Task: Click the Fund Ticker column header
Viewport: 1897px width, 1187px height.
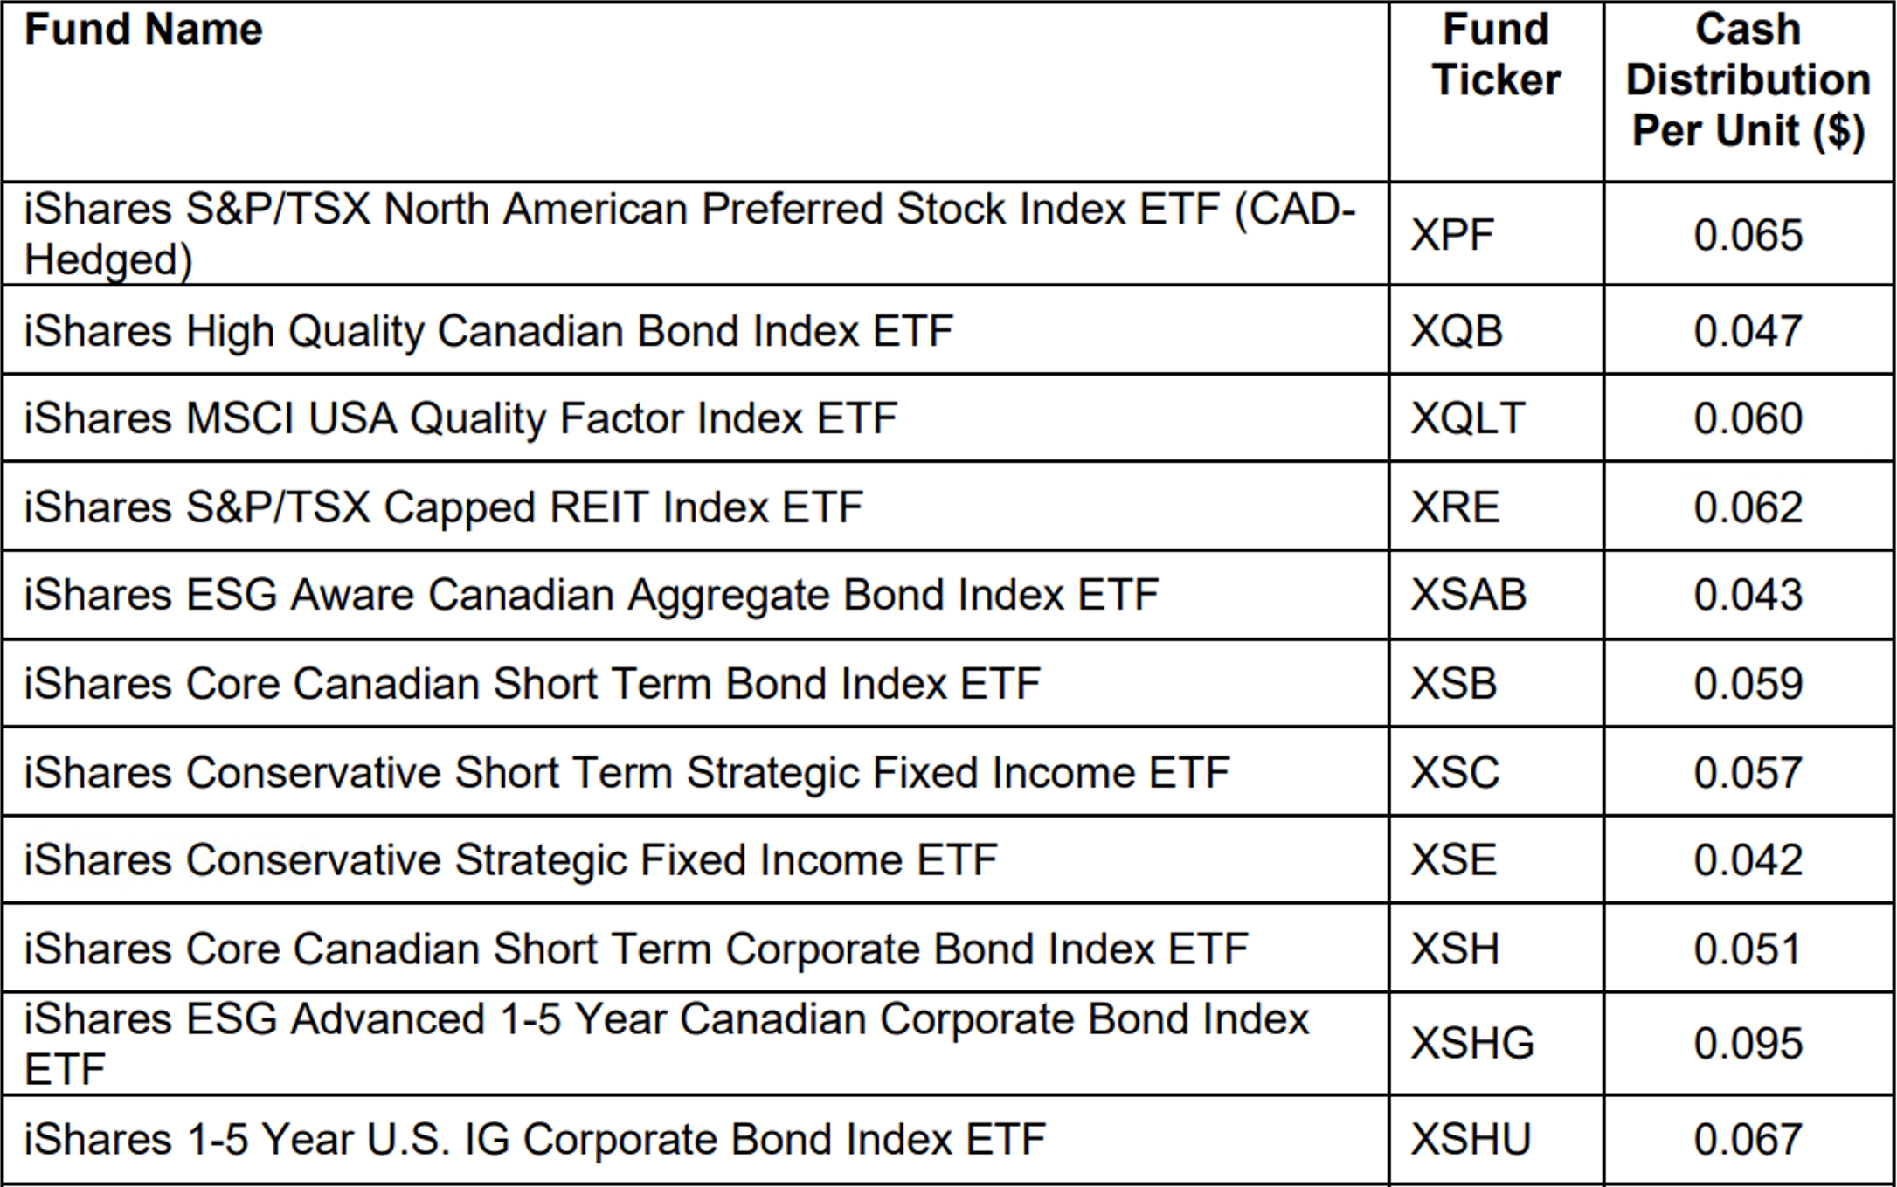Action: pyautogui.click(x=1495, y=55)
